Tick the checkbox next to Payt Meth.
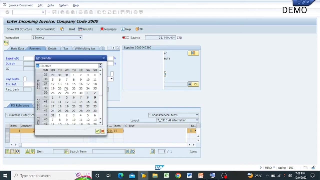Viewport: 320px width, 180px height. (x=25, y=79)
